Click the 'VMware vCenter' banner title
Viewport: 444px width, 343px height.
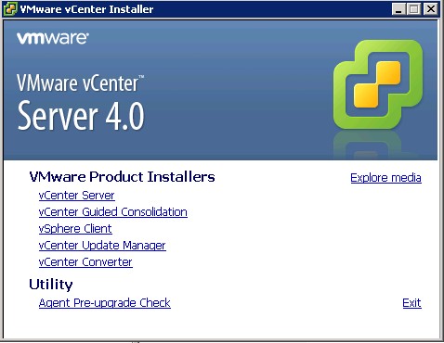81,83
